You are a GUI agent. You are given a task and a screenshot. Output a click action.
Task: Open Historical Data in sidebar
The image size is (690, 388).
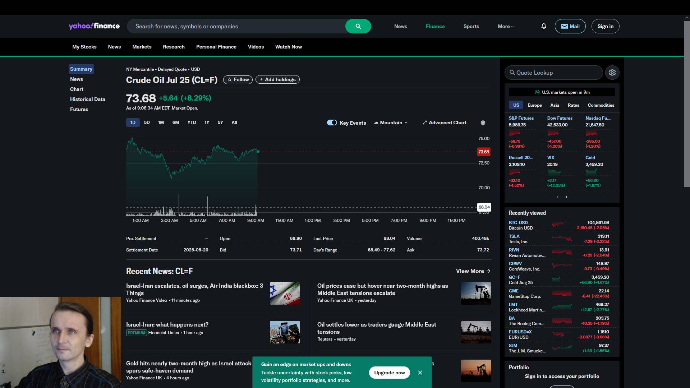pyautogui.click(x=87, y=99)
